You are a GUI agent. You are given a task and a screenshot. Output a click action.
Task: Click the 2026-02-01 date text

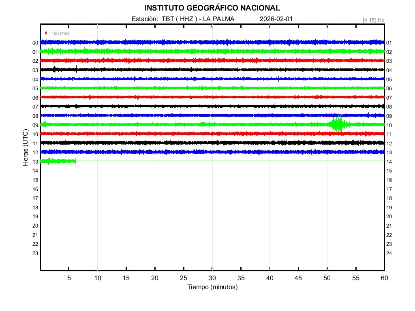[x=276, y=19]
